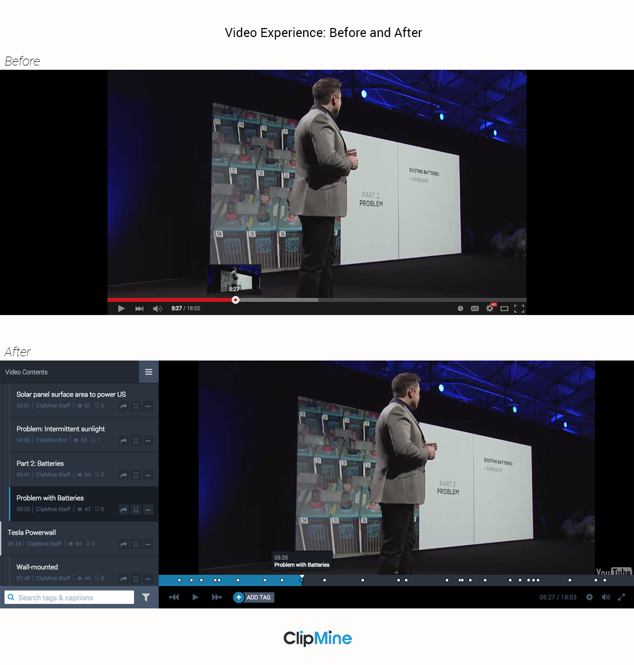Click last tag marker on ClipMine timeline
The image size is (634, 665).
605,580
